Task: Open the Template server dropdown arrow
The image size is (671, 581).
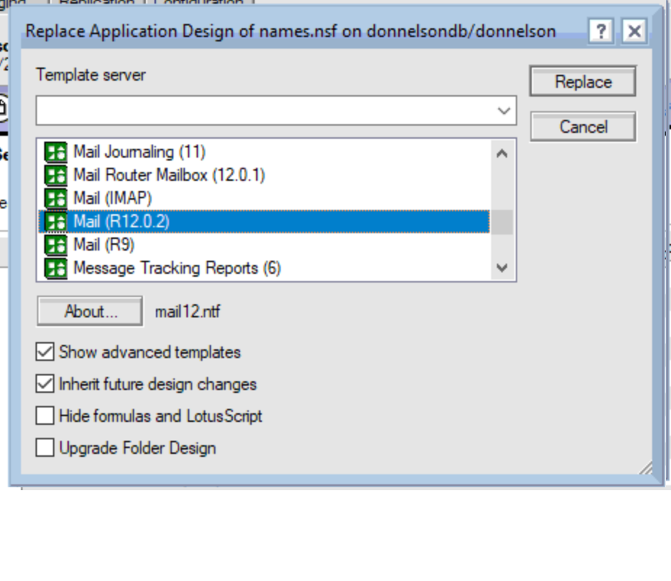Action: point(504,111)
